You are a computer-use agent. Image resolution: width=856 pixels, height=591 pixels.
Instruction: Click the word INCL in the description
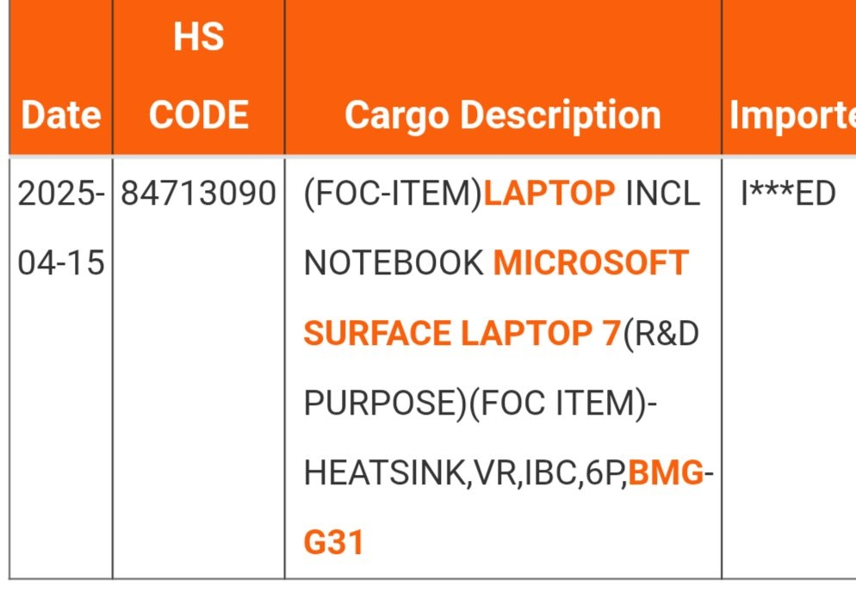point(662,194)
